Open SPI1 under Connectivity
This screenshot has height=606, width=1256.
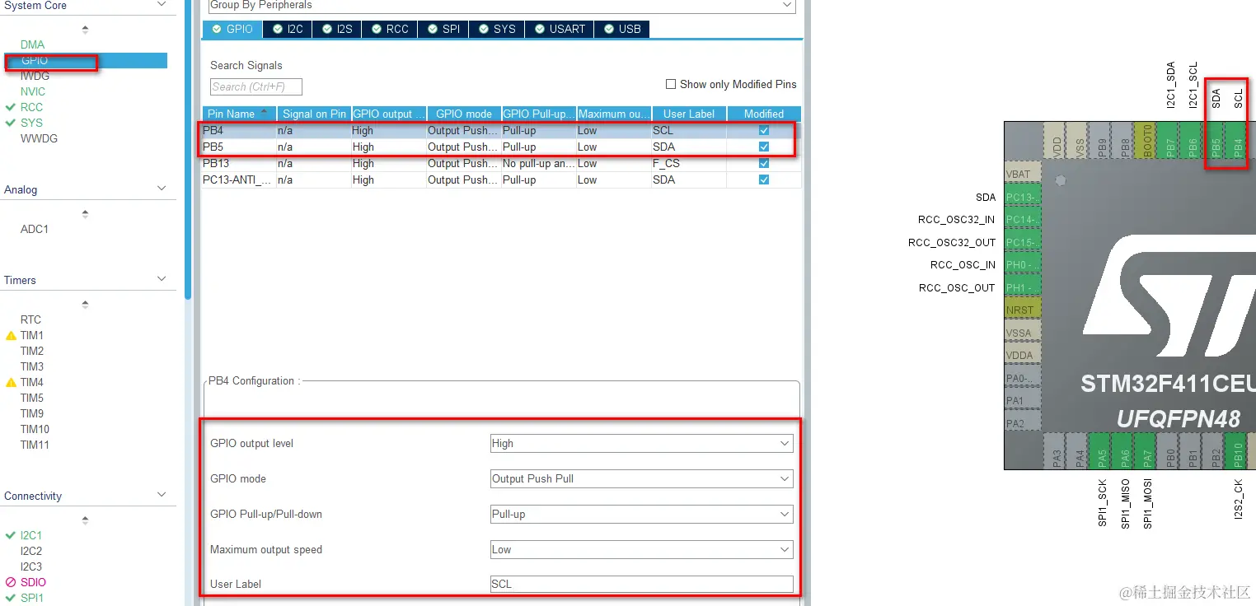32,598
